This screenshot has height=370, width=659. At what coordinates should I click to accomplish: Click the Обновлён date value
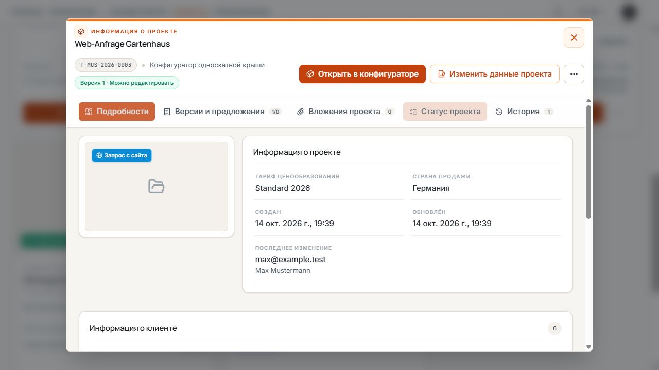(x=452, y=224)
